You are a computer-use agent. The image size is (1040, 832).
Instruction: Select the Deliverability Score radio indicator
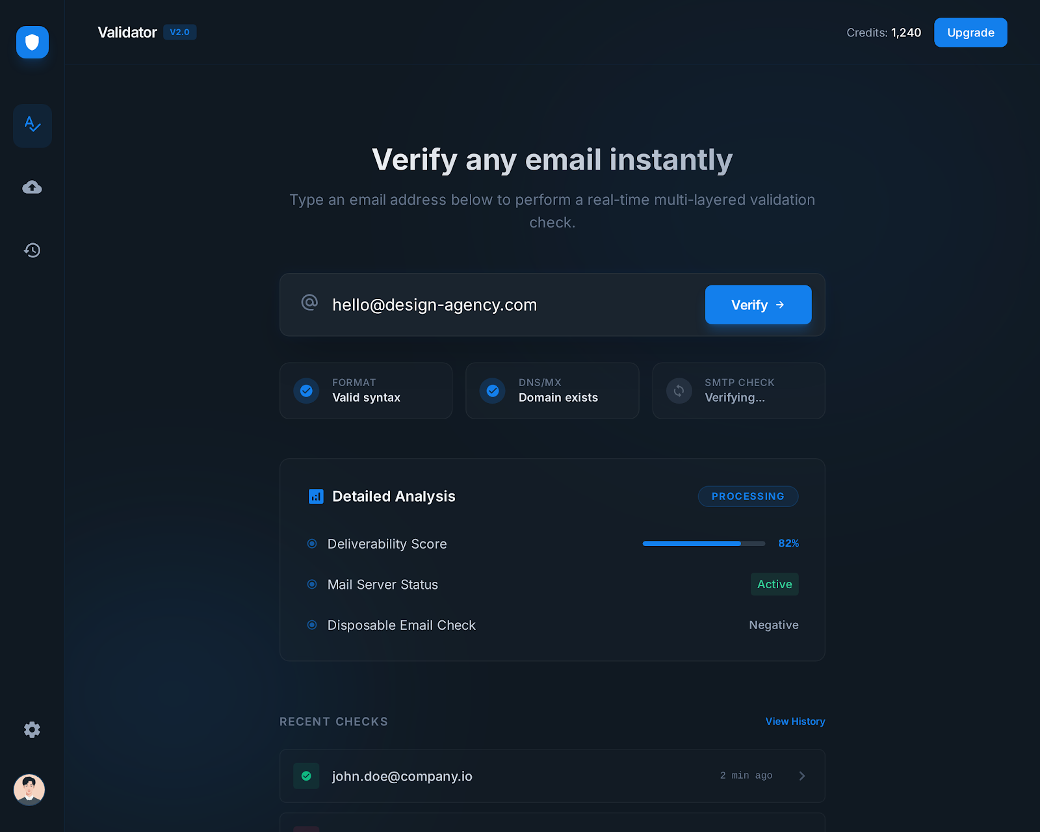pos(311,544)
